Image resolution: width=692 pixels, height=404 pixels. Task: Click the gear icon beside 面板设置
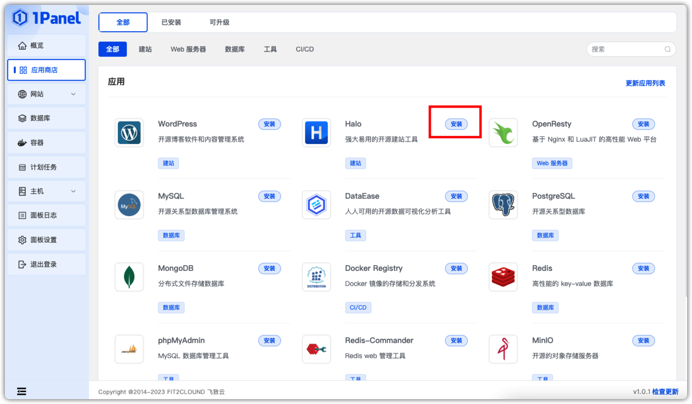coord(22,240)
